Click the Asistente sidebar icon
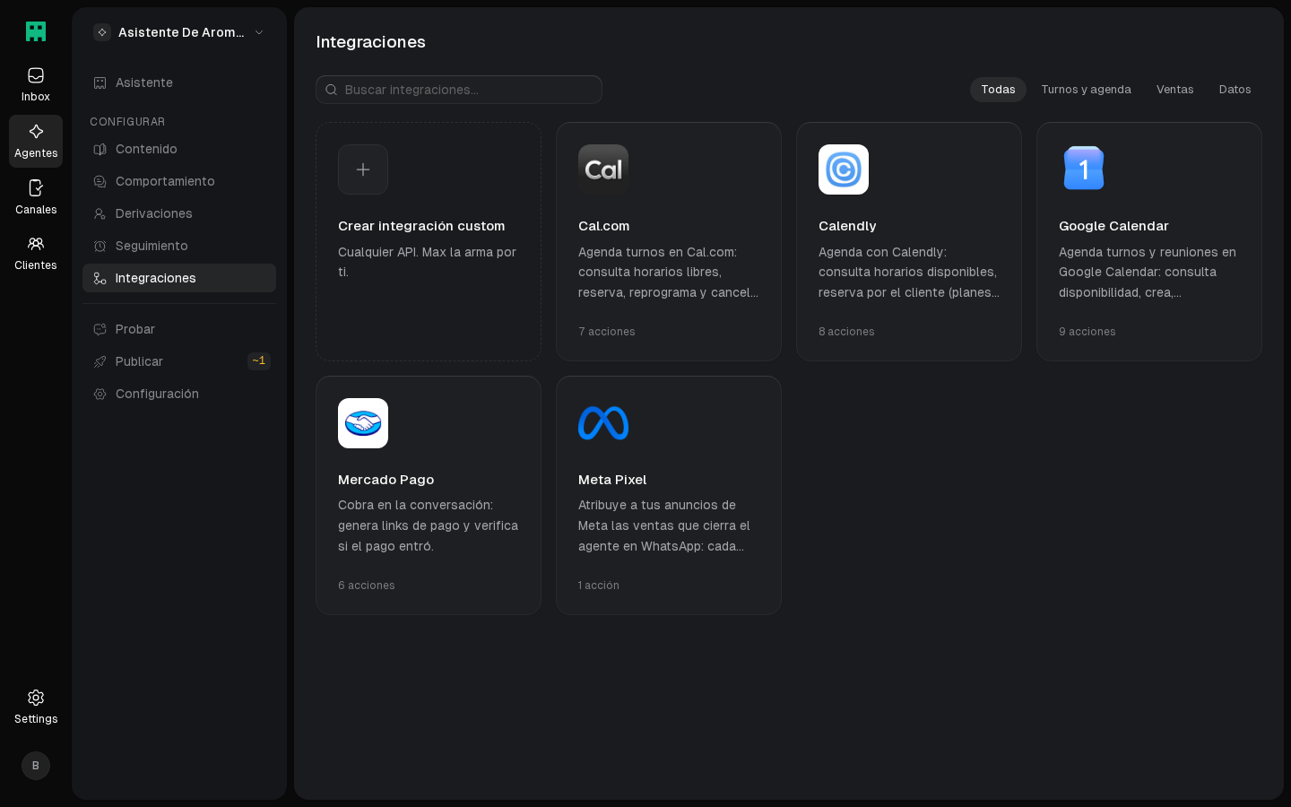Viewport: 1291px width, 807px height. (100, 82)
